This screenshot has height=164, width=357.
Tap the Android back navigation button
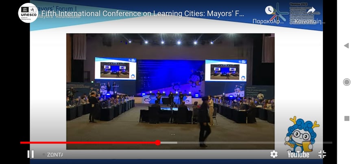346,46
